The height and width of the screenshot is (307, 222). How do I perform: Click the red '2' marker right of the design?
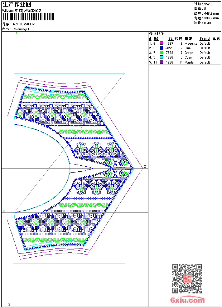145,166
